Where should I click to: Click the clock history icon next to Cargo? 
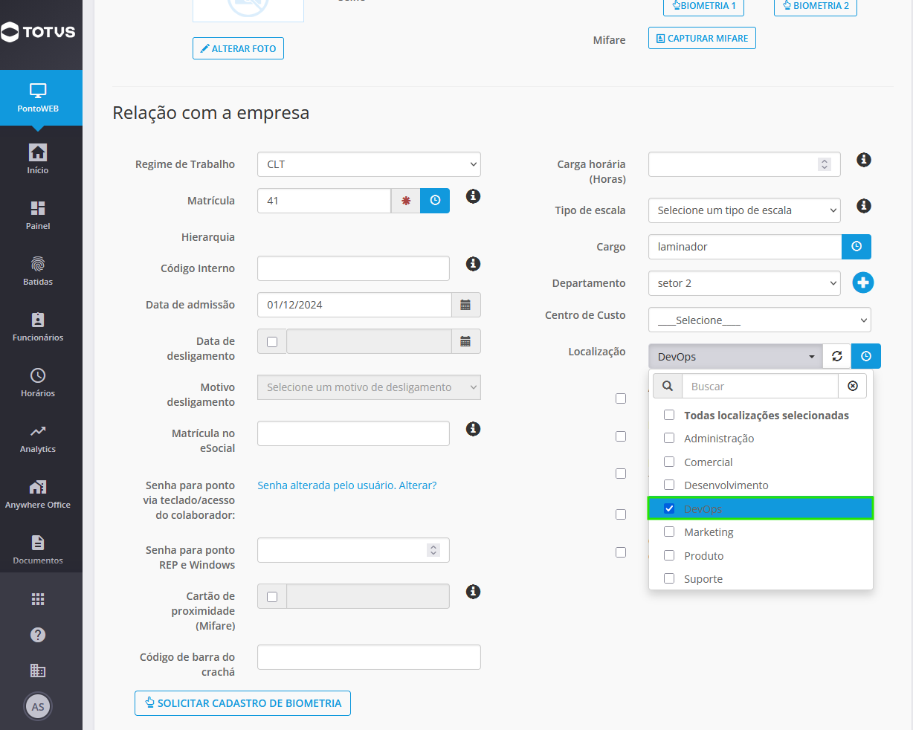coord(856,247)
